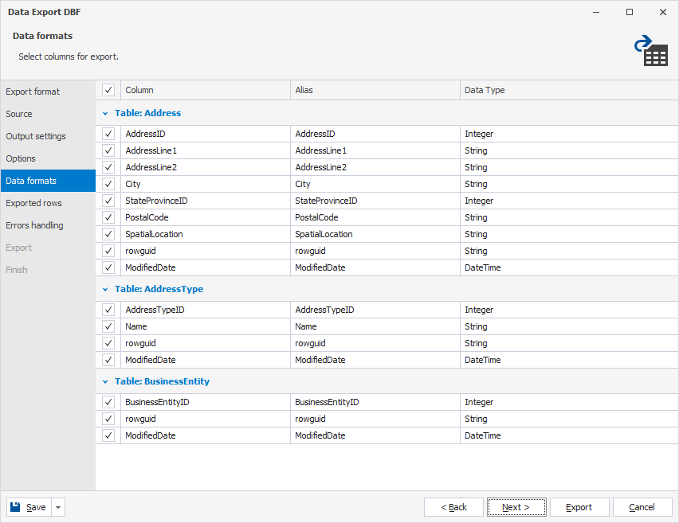
Task: Click the AddressLine1 column name
Action: [x=151, y=150]
